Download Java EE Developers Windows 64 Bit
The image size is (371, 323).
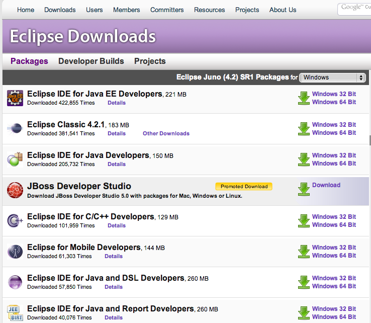click(x=334, y=102)
